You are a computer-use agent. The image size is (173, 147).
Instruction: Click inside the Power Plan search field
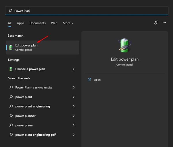[86, 11]
